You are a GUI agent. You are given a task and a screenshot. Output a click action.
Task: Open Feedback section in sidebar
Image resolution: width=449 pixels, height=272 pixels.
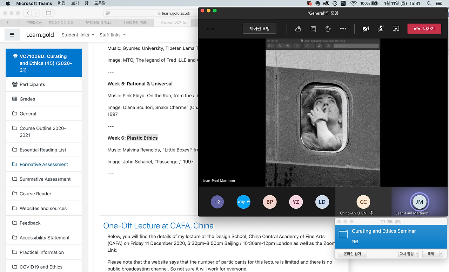pos(44,223)
